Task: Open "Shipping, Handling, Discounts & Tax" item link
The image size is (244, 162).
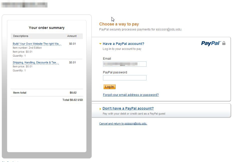Action: pyautogui.click(x=35, y=62)
